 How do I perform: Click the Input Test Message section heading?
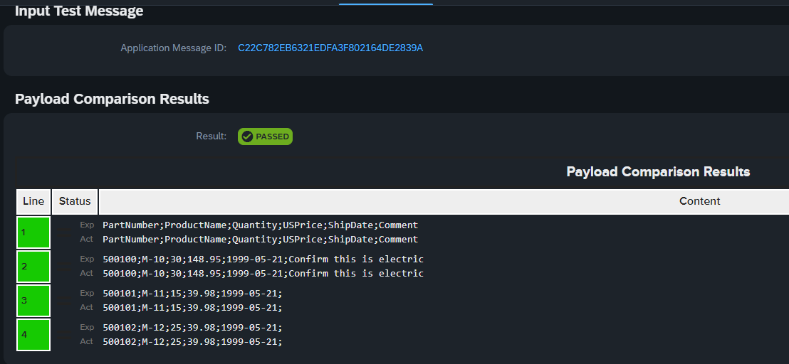click(x=79, y=11)
